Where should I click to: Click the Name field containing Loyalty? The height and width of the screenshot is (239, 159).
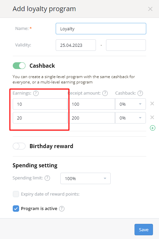[101, 29]
